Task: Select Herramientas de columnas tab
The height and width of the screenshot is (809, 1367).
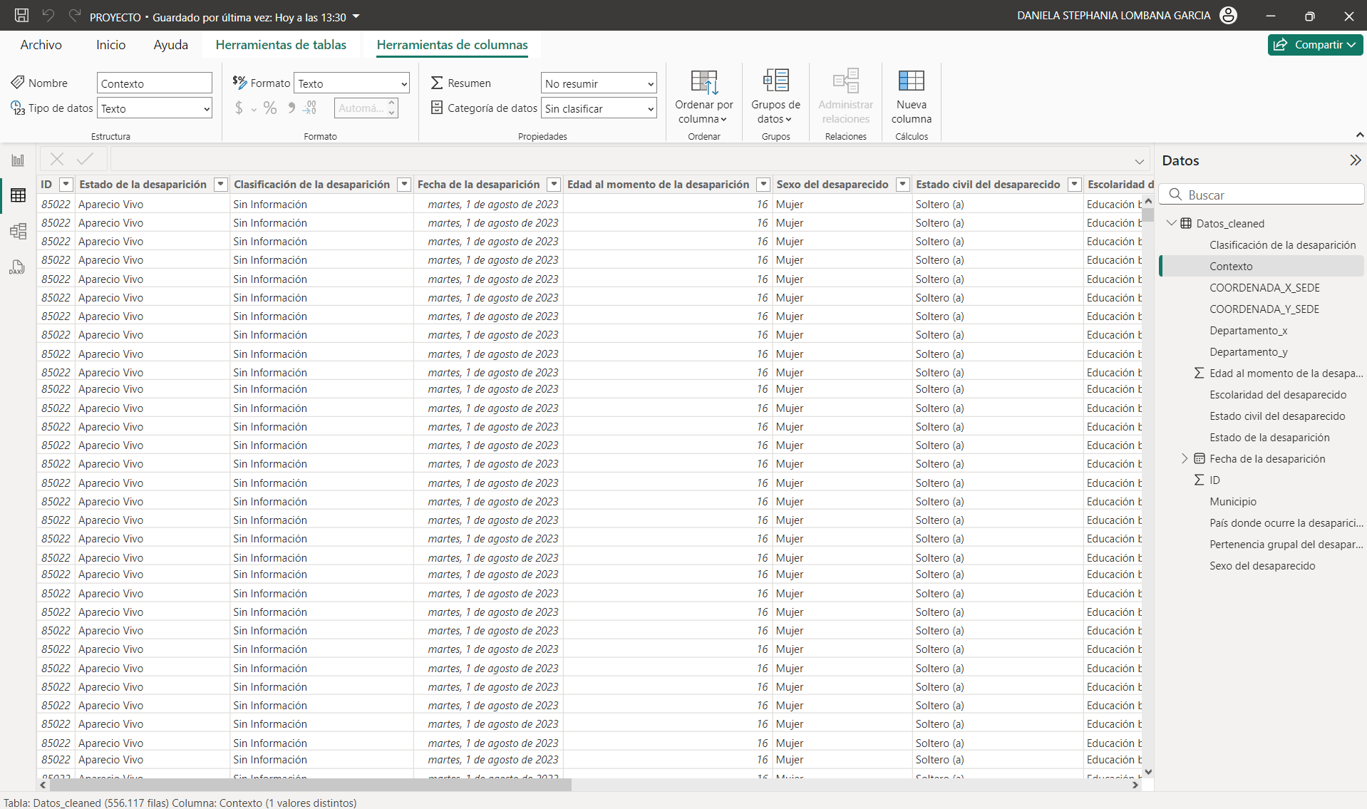Action: pos(452,45)
